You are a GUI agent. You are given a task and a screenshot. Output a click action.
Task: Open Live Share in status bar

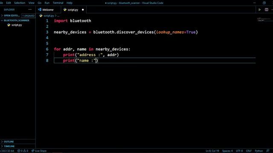click(x=39, y=151)
